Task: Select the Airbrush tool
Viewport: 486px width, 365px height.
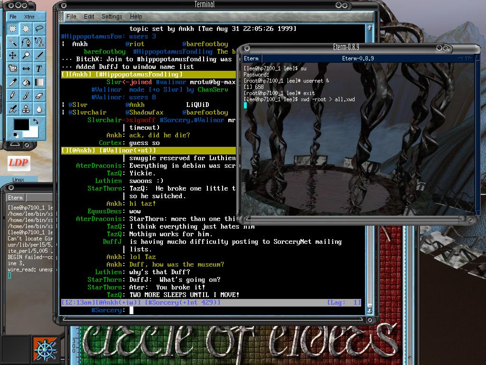Action: tap(13, 109)
